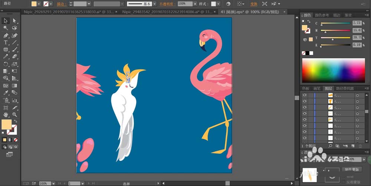Select the Magic Wand tool

tap(6, 28)
